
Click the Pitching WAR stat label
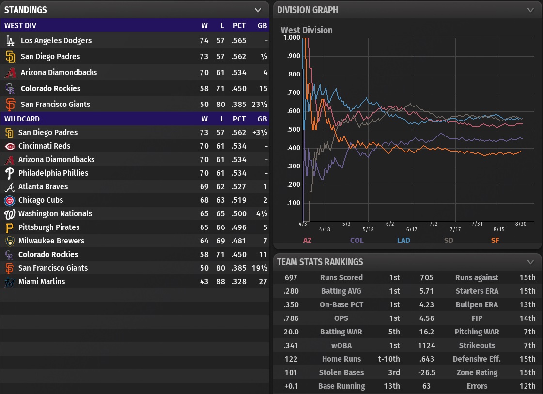point(477,332)
